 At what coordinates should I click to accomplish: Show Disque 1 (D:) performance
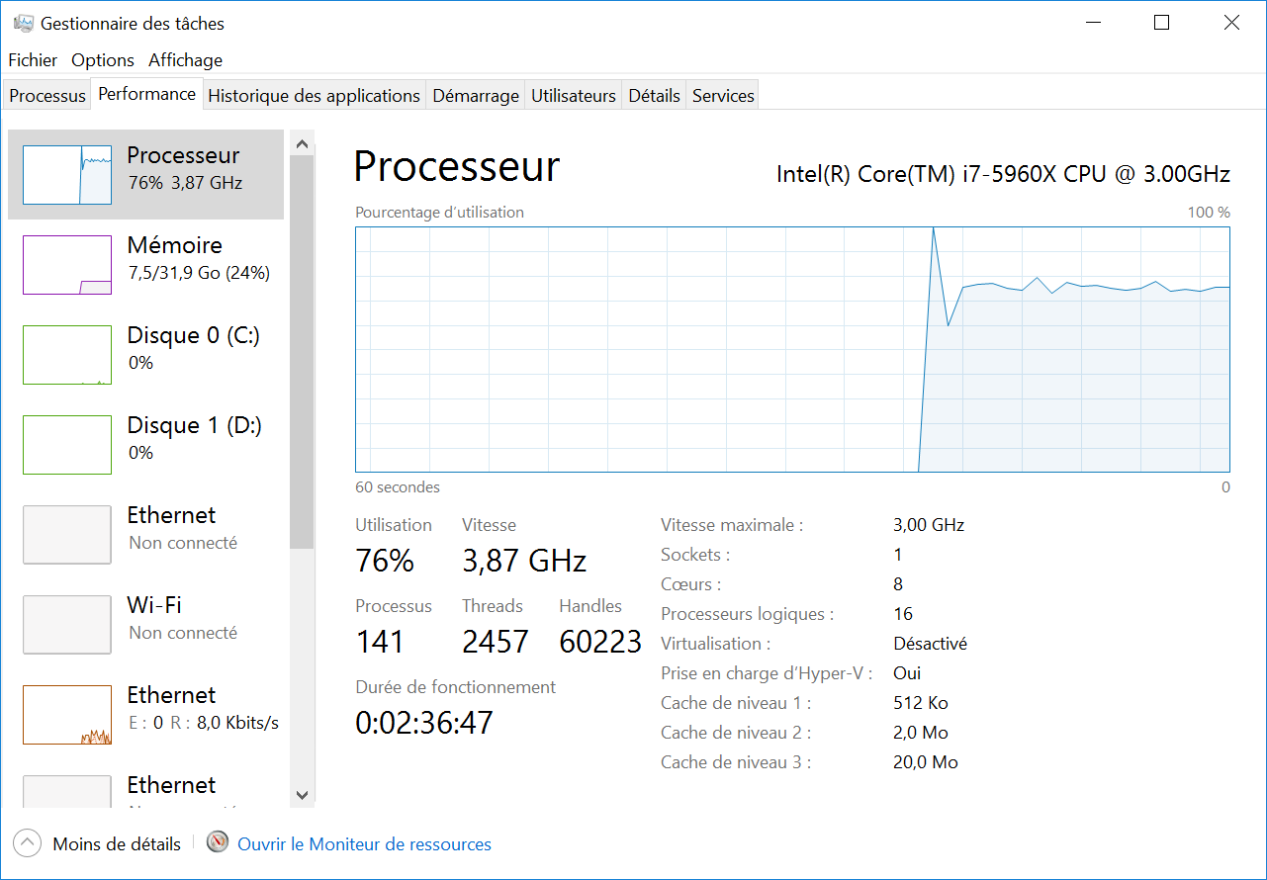pos(145,445)
